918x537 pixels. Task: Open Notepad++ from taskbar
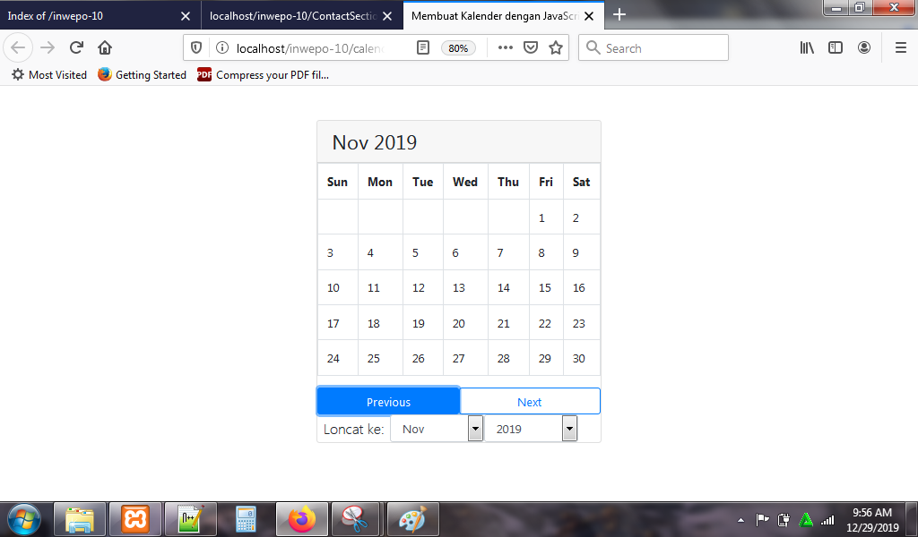(191, 519)
